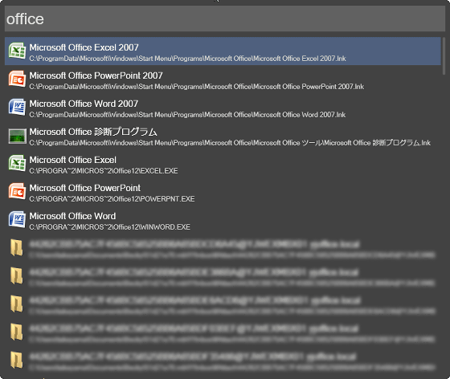Viewport: 450px width, 379px height.
Task: Click the path C:\PROGRA~2\MICROS~2\Office12\EXCEL.EXE
Action: pos(104,171)
